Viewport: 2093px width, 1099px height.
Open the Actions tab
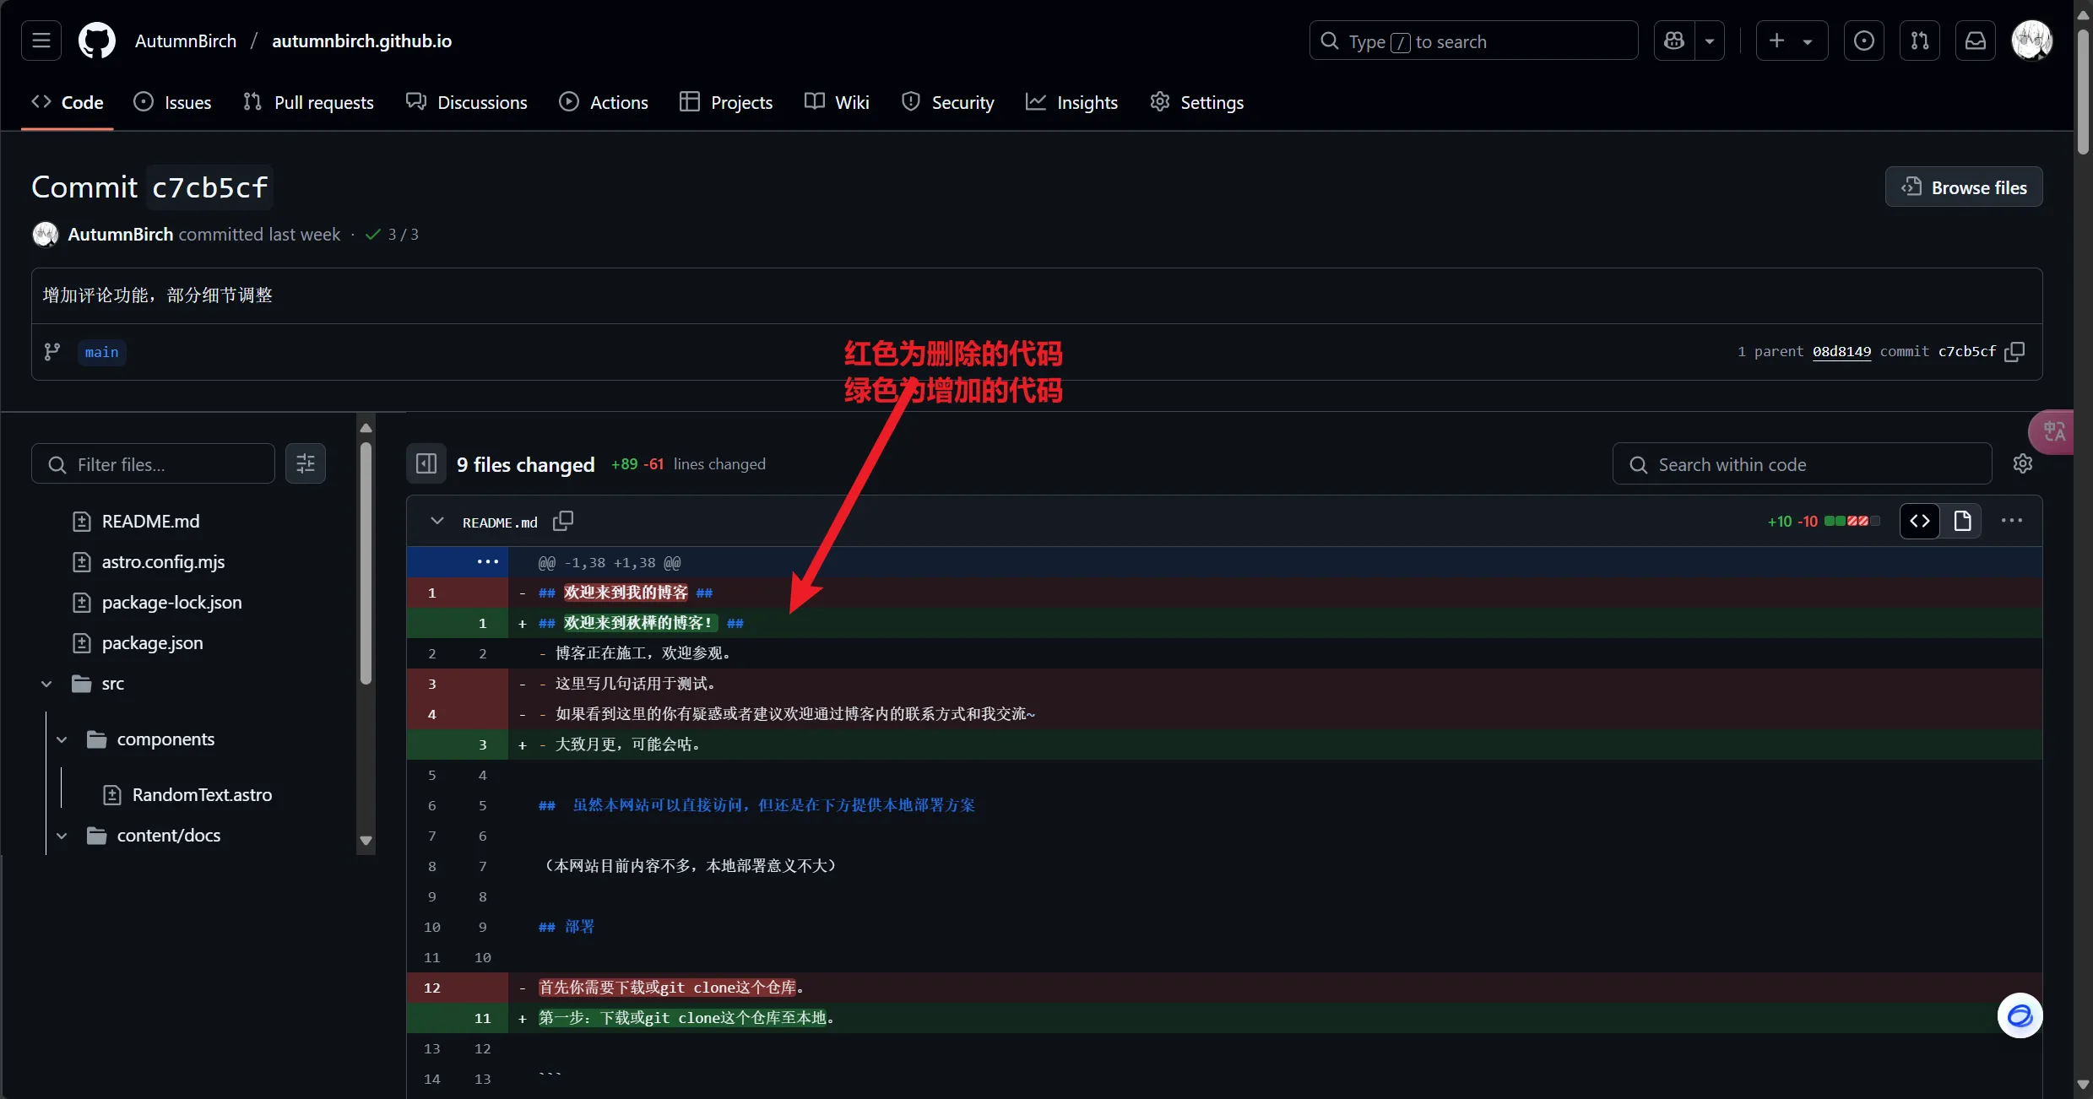pos(604,102)
